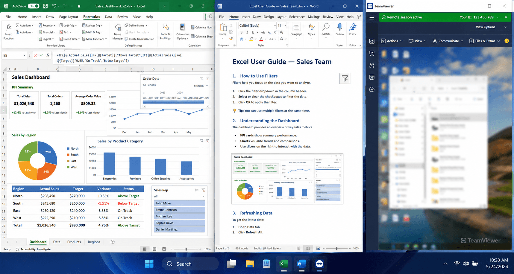Clear filter on Order Date timeline
This screenshot has height=274, width=514.
(207, 79)
